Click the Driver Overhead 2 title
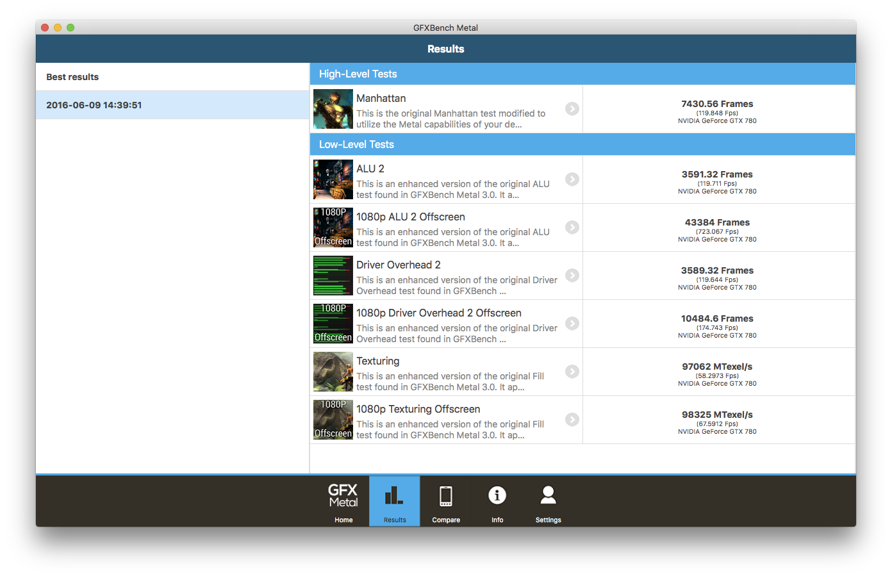This screenshot has height=578, width=892. coord(399,265)
